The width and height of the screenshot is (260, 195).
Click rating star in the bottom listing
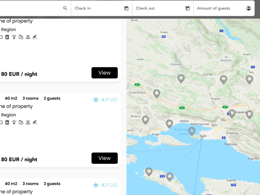pos(96,185)
